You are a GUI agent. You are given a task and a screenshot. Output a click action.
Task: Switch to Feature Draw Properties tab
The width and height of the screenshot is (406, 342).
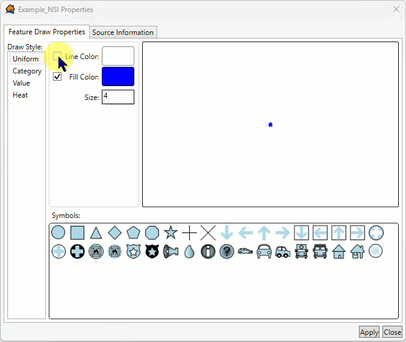46,32
